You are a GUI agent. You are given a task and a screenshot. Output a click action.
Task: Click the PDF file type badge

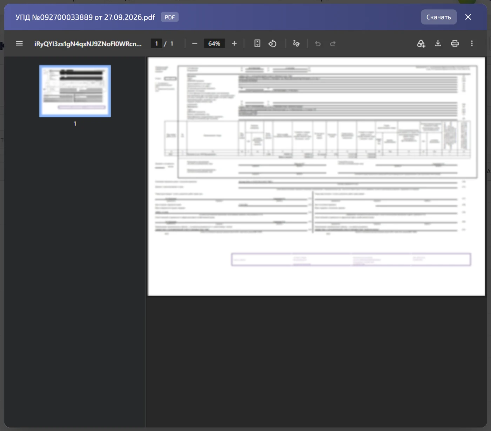(170, 17)
